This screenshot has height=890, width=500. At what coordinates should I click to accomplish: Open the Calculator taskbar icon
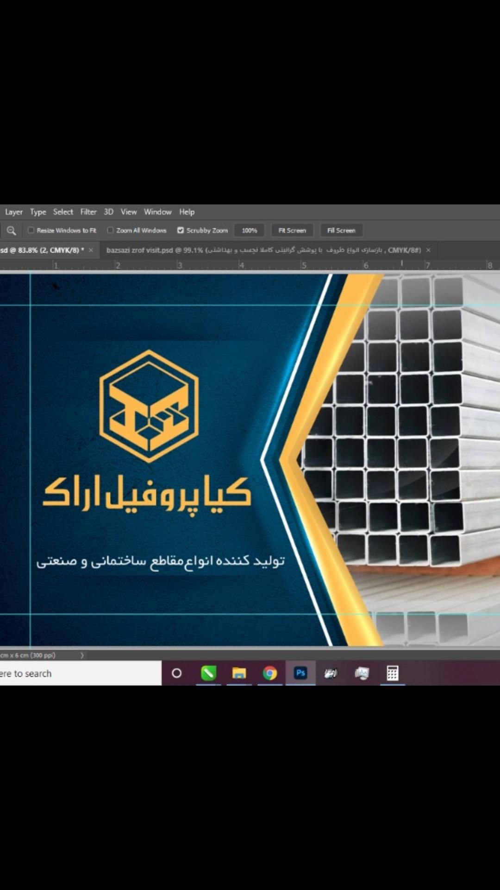(x=393, y=673)
